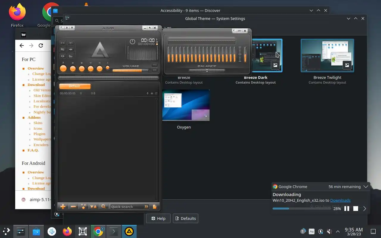Preview Breeze Dark theme image icon
381x238 pixels.
[x=275, y=65]
